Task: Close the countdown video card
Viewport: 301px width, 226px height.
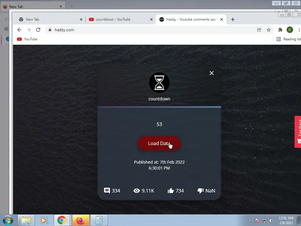Action: pos(212,73)
